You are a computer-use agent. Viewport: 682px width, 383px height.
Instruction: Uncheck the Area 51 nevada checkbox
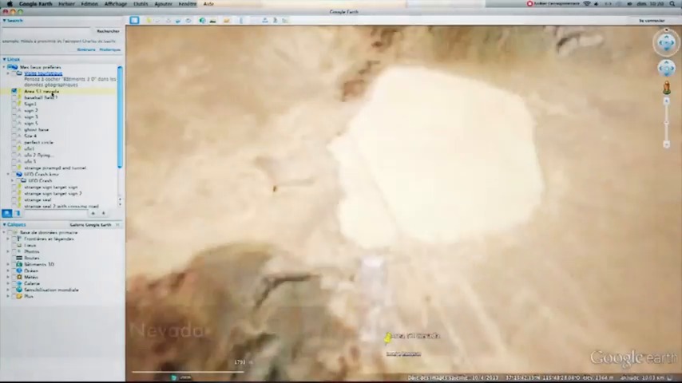(x=14, y=91)
